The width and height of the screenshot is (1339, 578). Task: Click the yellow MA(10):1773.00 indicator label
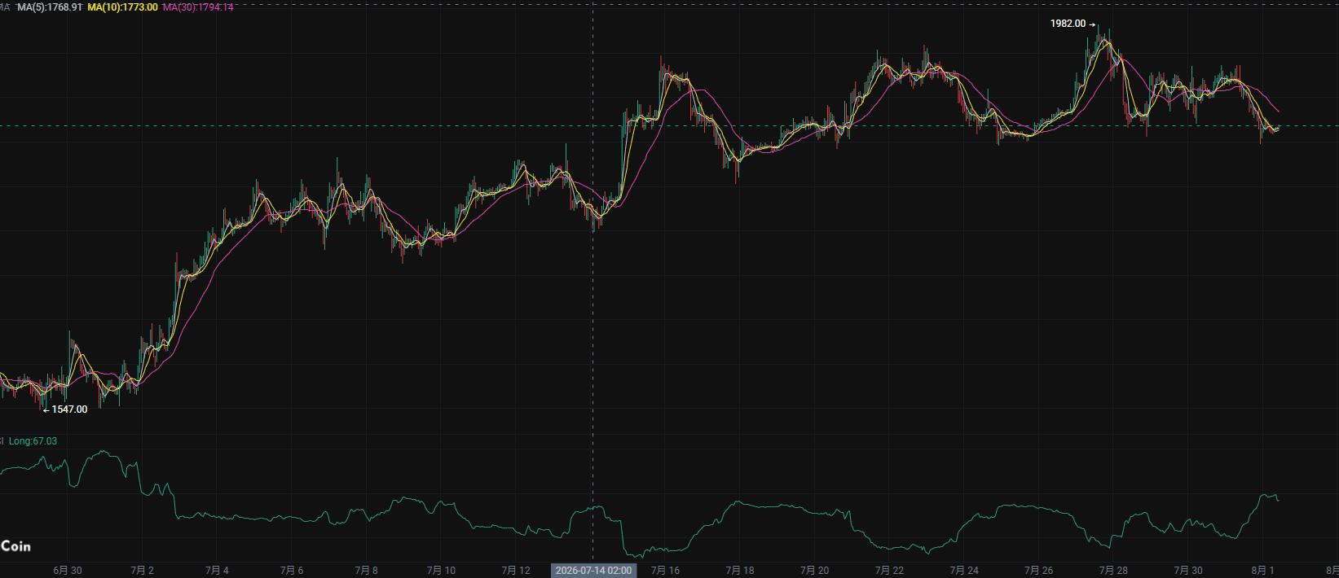(x=122, y=7)
